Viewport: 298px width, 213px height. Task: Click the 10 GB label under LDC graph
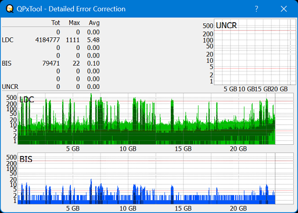(128, 149)
